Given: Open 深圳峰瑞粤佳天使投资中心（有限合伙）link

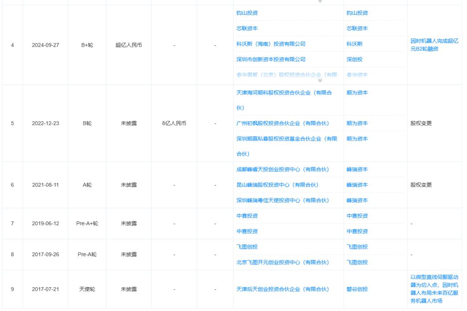Looking at the screenshot, I should (282, 200).
